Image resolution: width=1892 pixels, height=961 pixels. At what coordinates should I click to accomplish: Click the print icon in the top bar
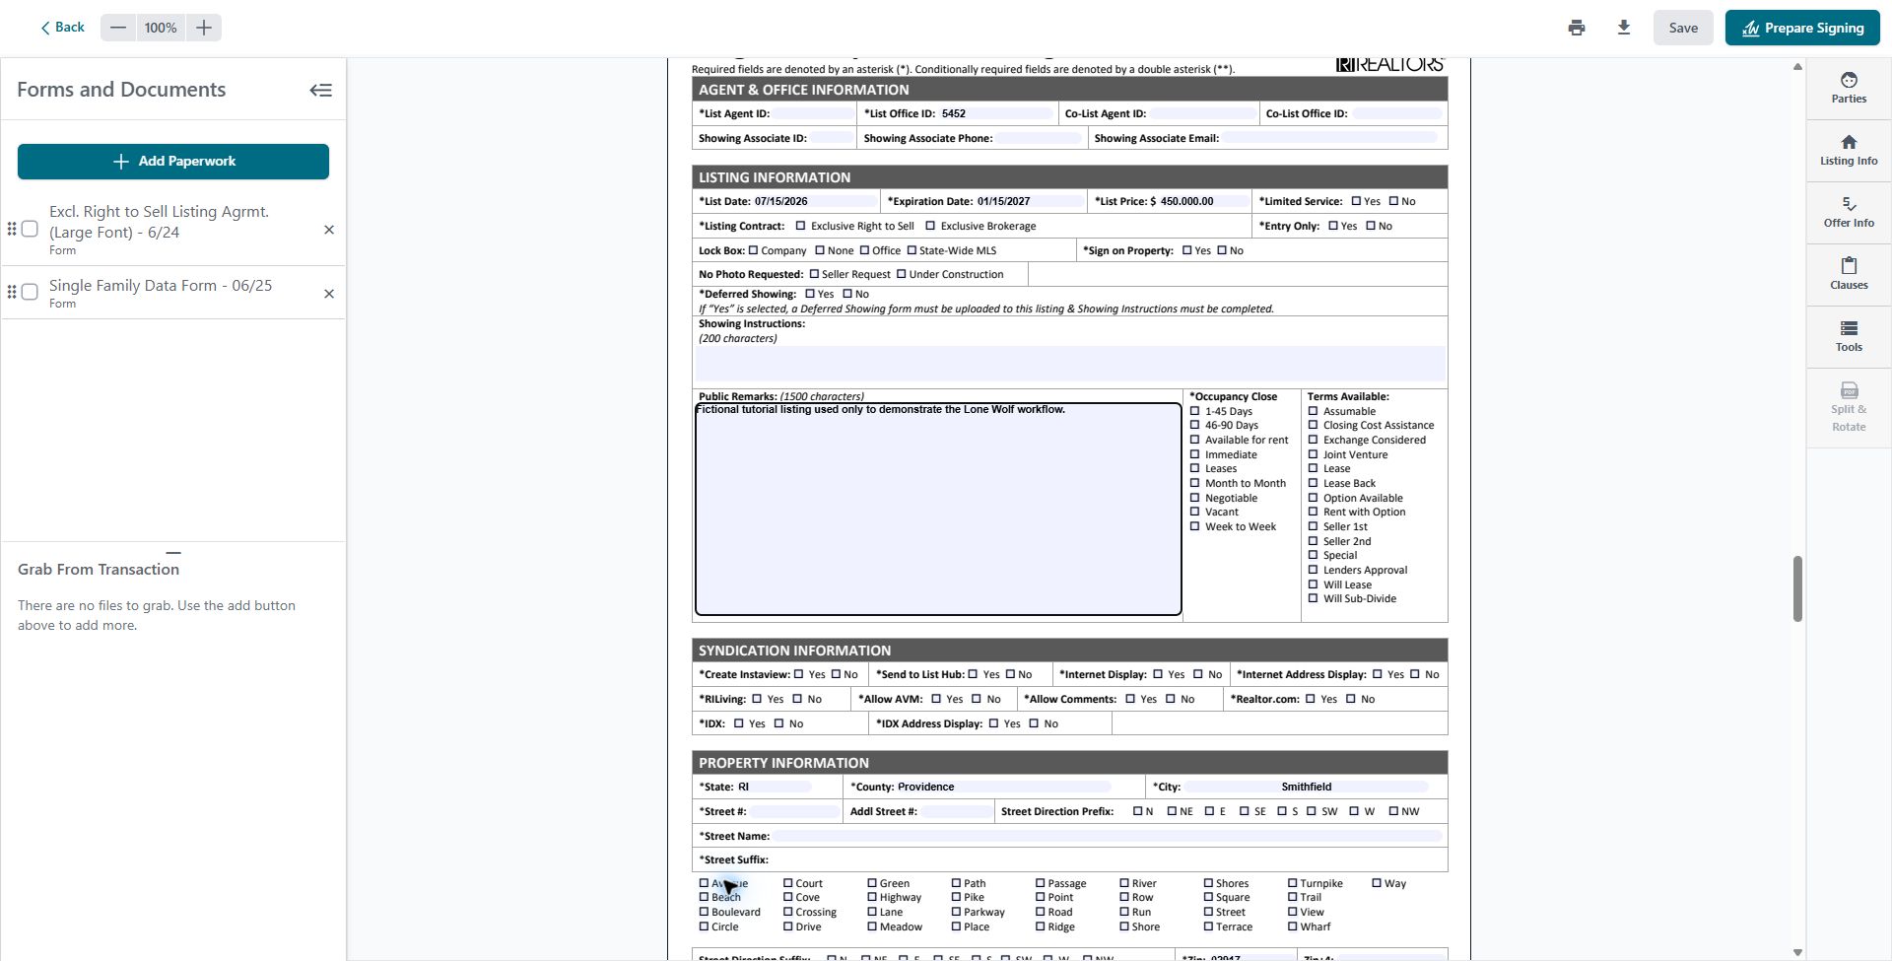click(x=1577, y=28)
